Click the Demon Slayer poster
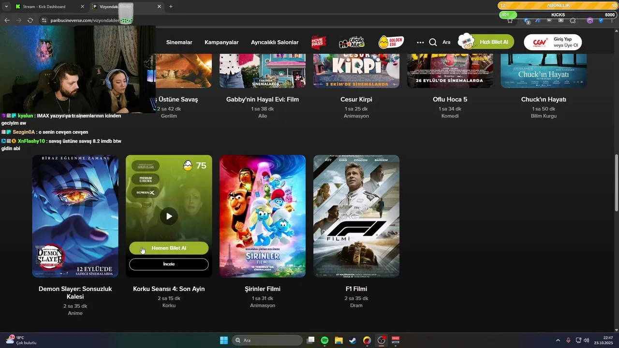This screenshot has width=619, height=348. pos(75,216)
